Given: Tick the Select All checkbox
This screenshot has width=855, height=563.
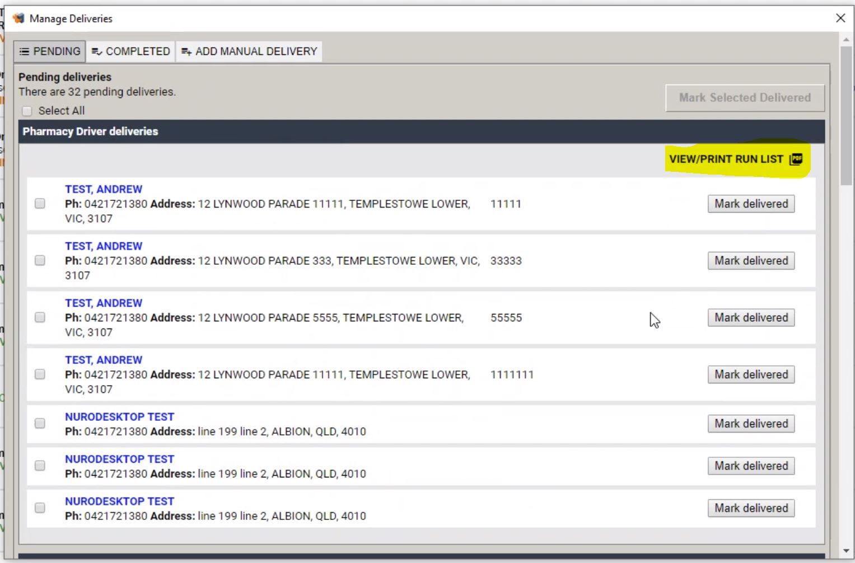Looking at the screenshot, I should point(27,111).
